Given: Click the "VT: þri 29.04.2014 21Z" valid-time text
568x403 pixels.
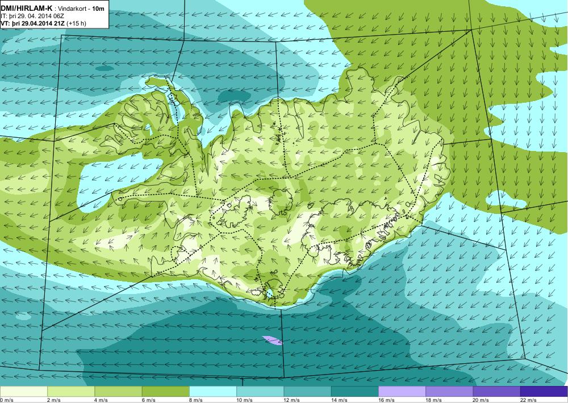Looking at the screenshot, I should coord(34,23).
